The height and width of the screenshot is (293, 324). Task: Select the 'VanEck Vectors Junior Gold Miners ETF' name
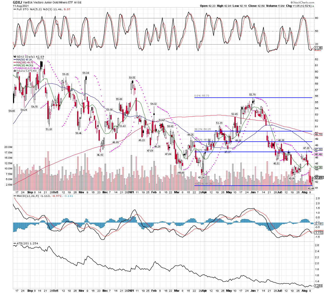coord(48,2)
